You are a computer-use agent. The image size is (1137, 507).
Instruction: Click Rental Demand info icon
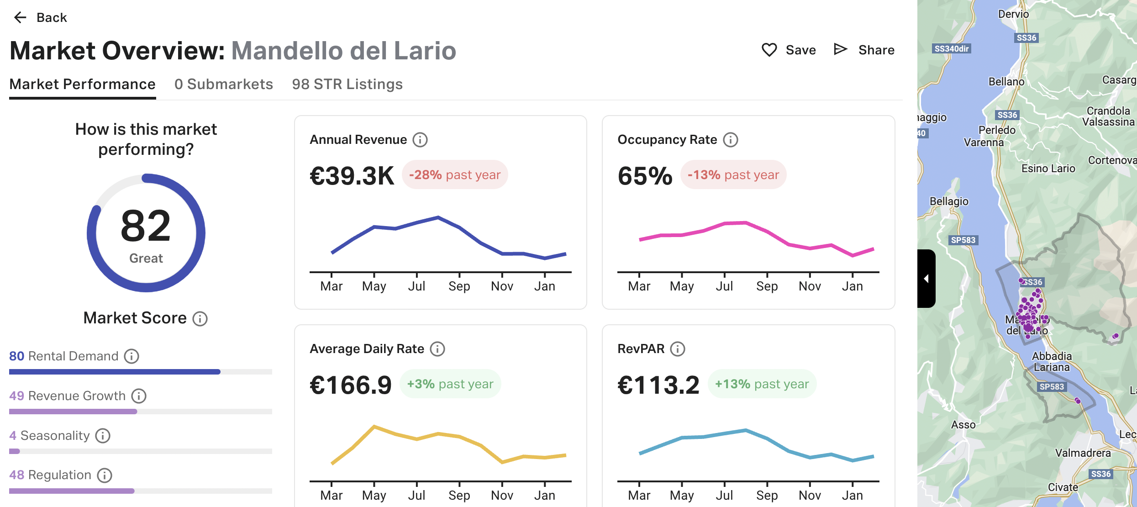[x=132, y=356]
